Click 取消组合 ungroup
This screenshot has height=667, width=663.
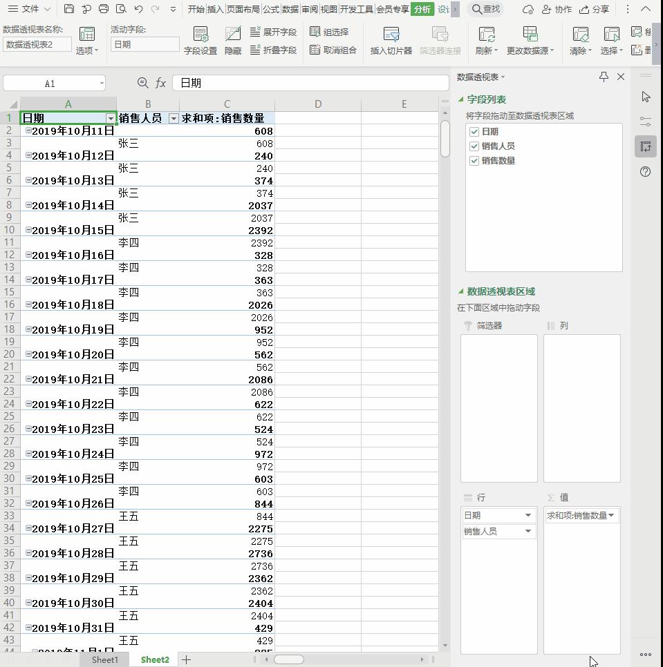coord(333,50)
